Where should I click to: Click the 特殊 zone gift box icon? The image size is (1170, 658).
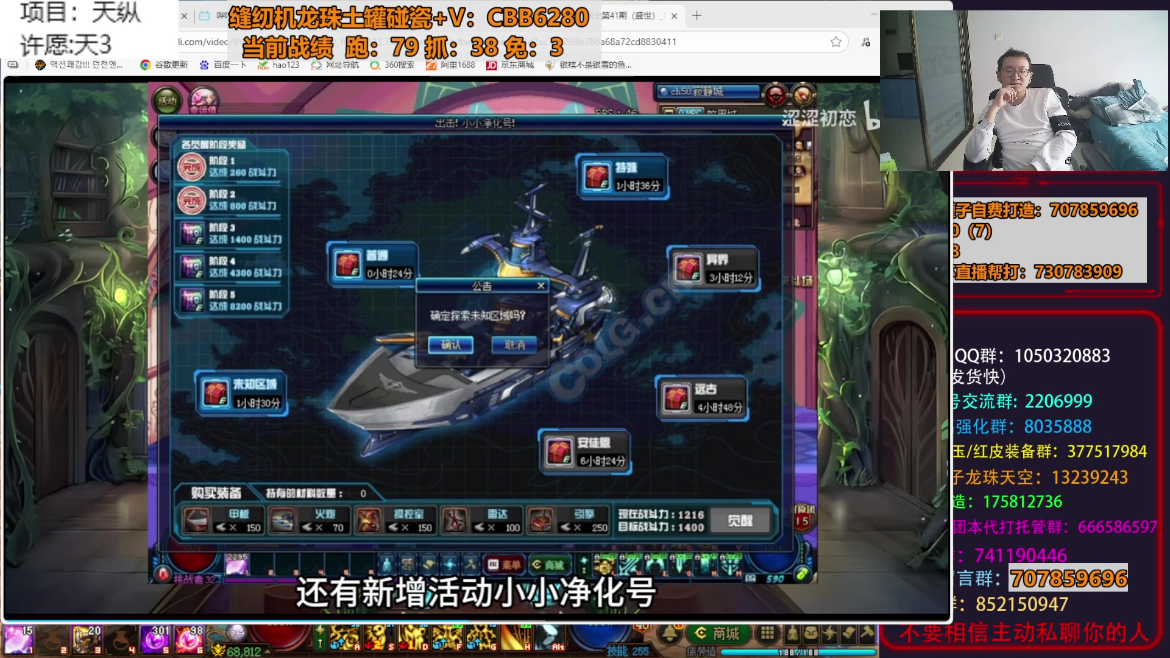coord(597,177)
